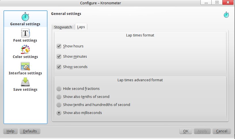The image size is (235, 139).
Task: Click the stopwatch icon in header corner
Action: click(226, 15)
